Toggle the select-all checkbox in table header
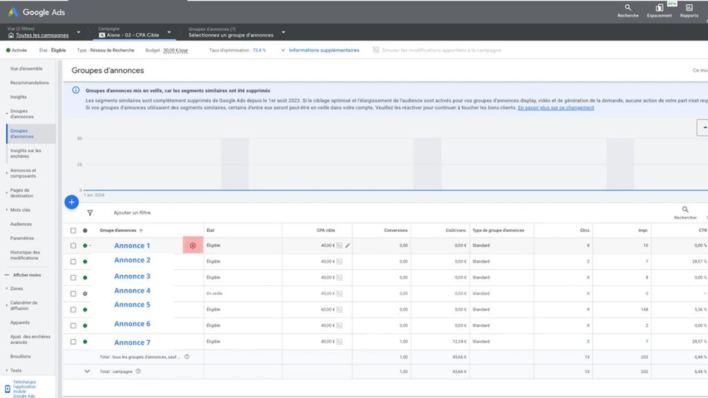 coord(73,231)
